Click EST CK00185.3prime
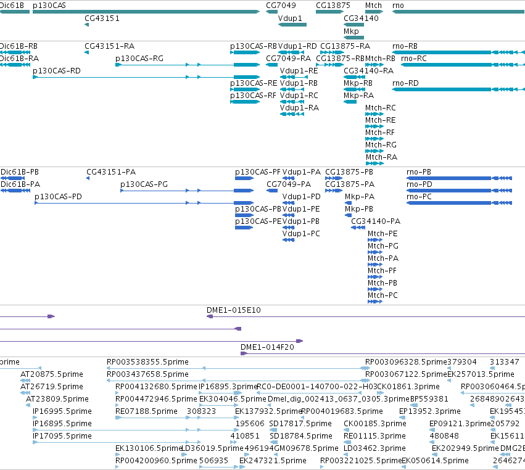 tap(375, 424)
